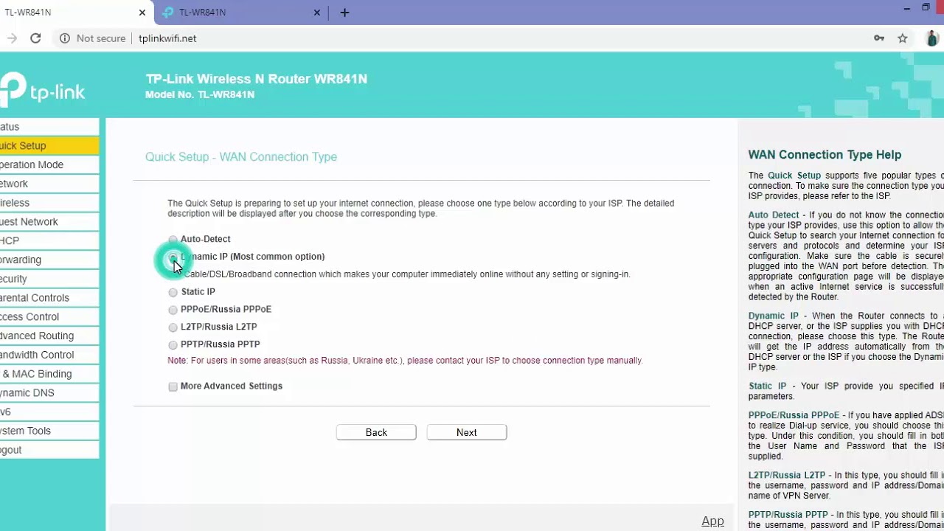
Task: Open the DHCP sidebar menu
Action: (49, 241)
